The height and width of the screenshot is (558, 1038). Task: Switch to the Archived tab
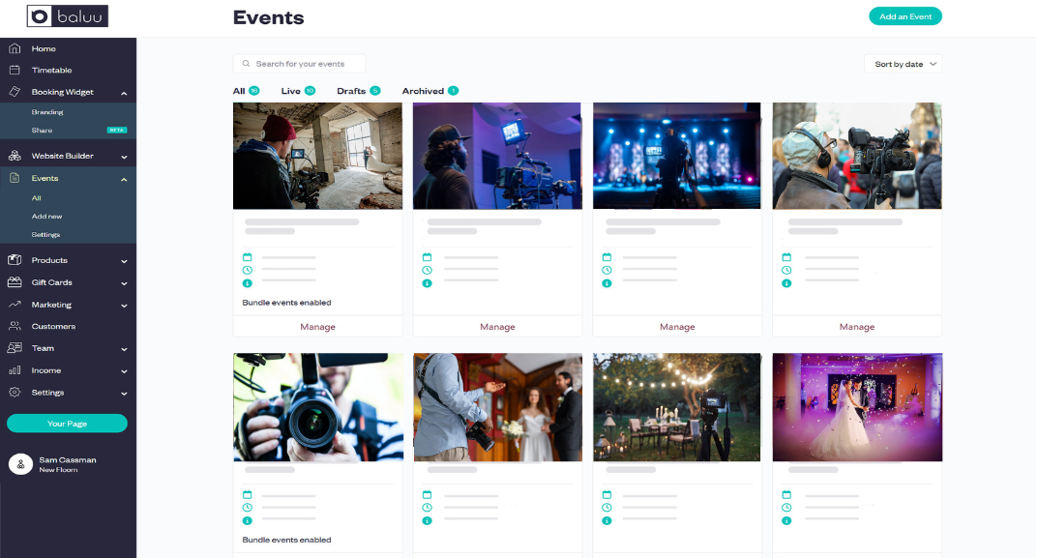click(x=430, y=91)
